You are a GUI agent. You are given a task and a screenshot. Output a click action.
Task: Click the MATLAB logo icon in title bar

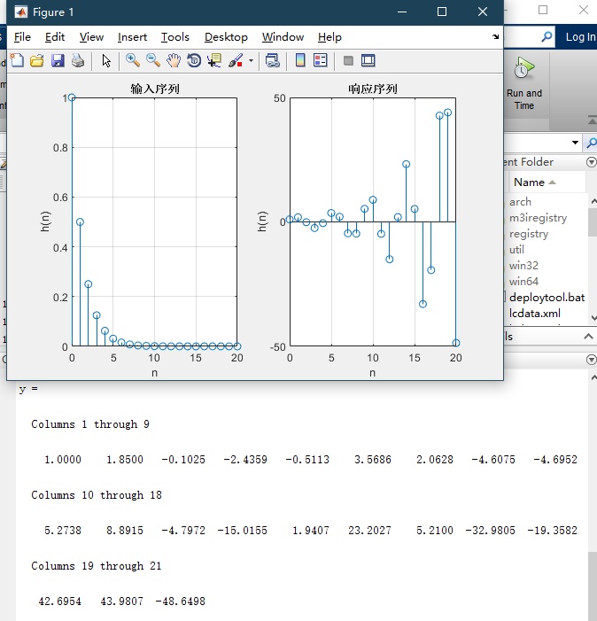click(21, 12)
